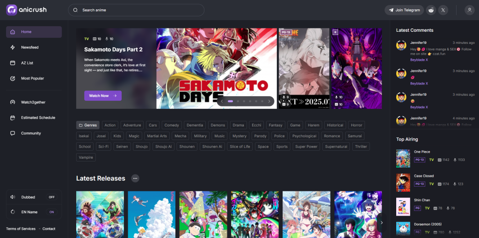The height and width of the screenshot is (238, 479).
Task: Select the Mecha genre tag
Action: [x=180, y=136]
